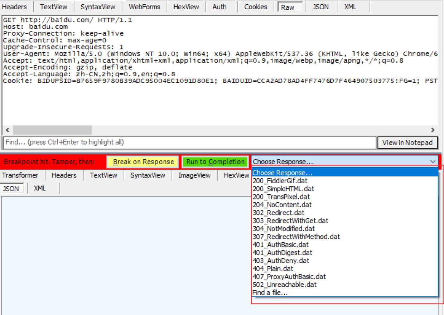The width and height of the screenshot is (444, 315).
Task: Click the User-Agent header line
Action: (220, 54)
